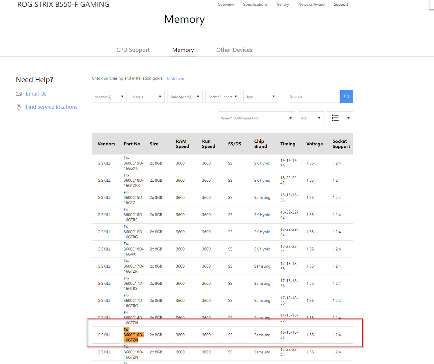Click the Need Help? heading
This screenshot has height=364, width=434.
[34, 80]
